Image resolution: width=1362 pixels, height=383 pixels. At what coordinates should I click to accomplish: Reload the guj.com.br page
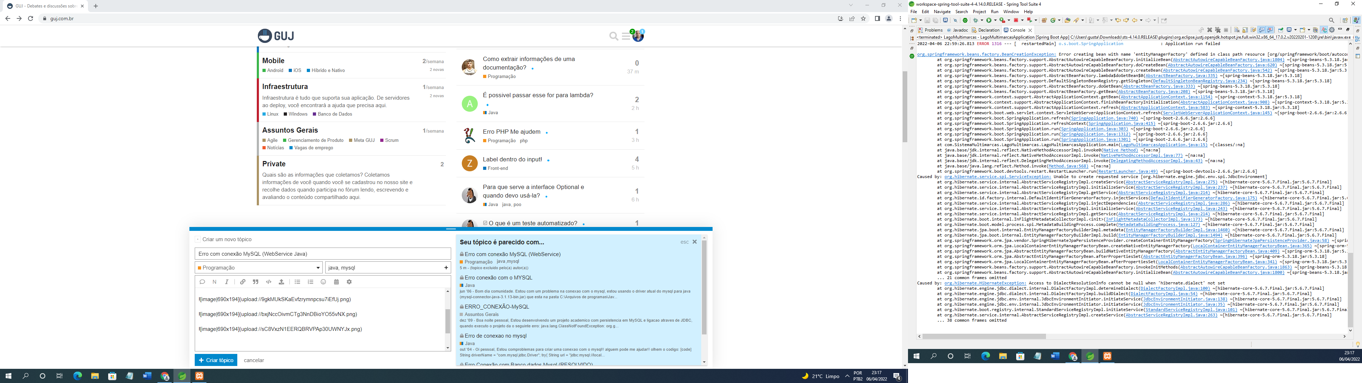(31, 18)
